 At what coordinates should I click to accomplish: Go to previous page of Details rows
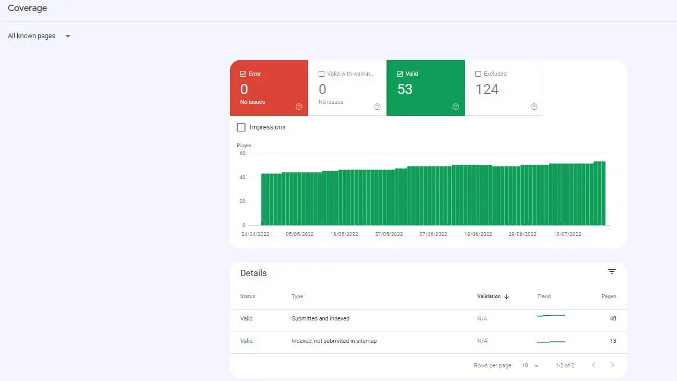(593, 365)
